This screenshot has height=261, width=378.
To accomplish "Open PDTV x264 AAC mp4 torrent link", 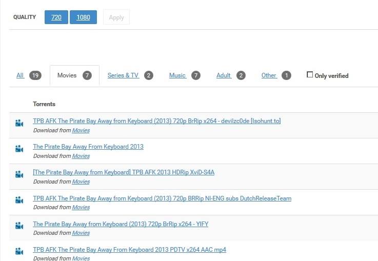I will (129, 250).
